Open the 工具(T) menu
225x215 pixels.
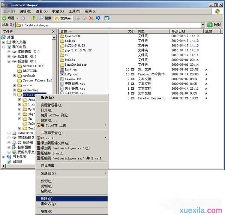click(x=74, y=11)
